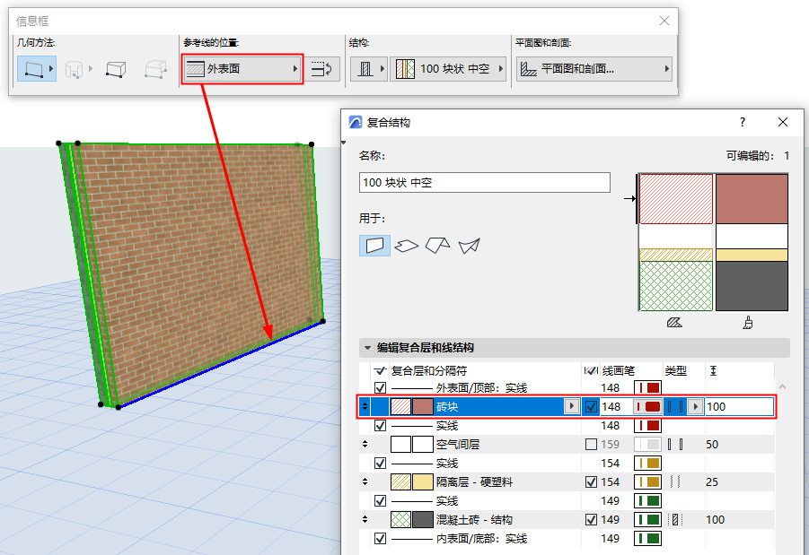Image resolution: width=809 pixels, height=555 pixels.
Task: Close the 复合结构 dialog
Action: tap(783, 122)
